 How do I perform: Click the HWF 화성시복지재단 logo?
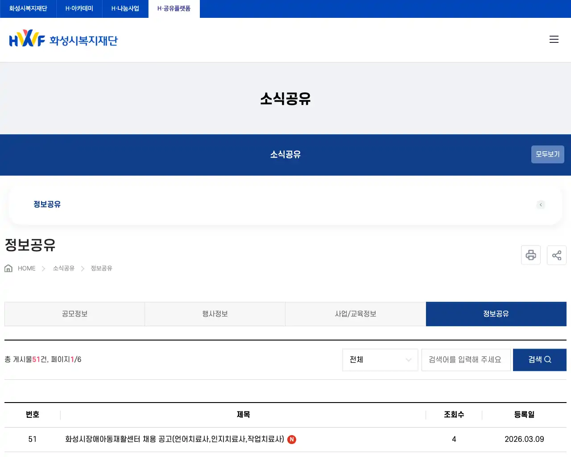coord(62,39)
